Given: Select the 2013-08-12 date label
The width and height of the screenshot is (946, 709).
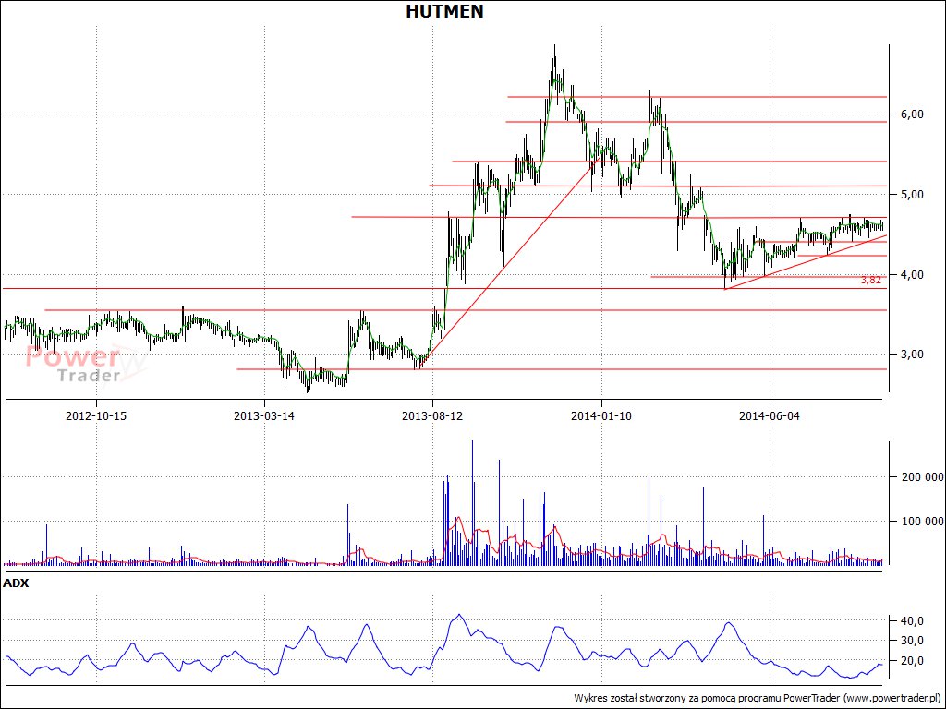Looking at the screenshot, I should click(432, 415).
